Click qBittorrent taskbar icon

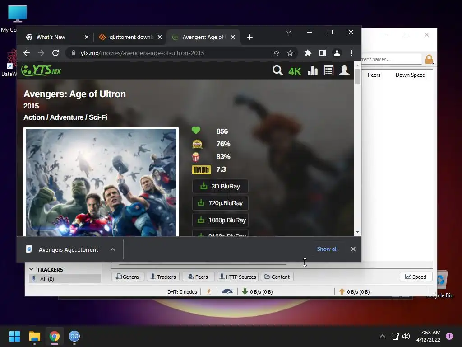point(74,336)
